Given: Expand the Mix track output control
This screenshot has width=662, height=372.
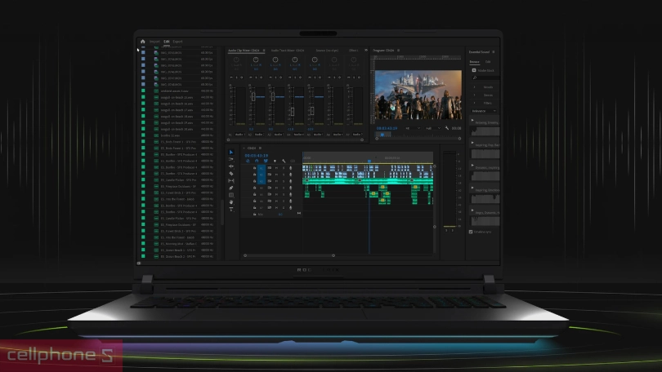Looking at the screenshot, I should (299, 214).
